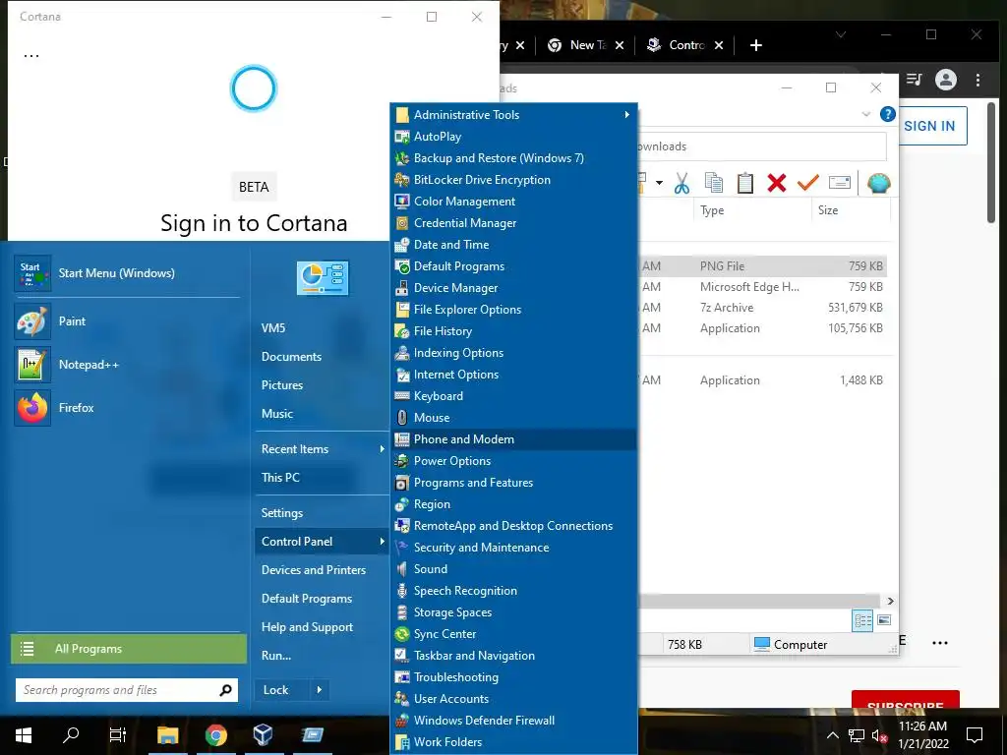Open Pictures from the start menu

pyautogui.click(x=282, y=385)
